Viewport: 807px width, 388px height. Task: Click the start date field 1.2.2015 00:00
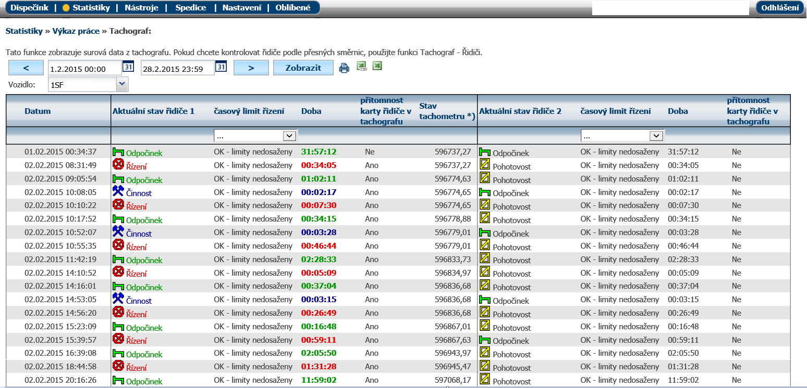pyautogui.click(x=85, y=68)
